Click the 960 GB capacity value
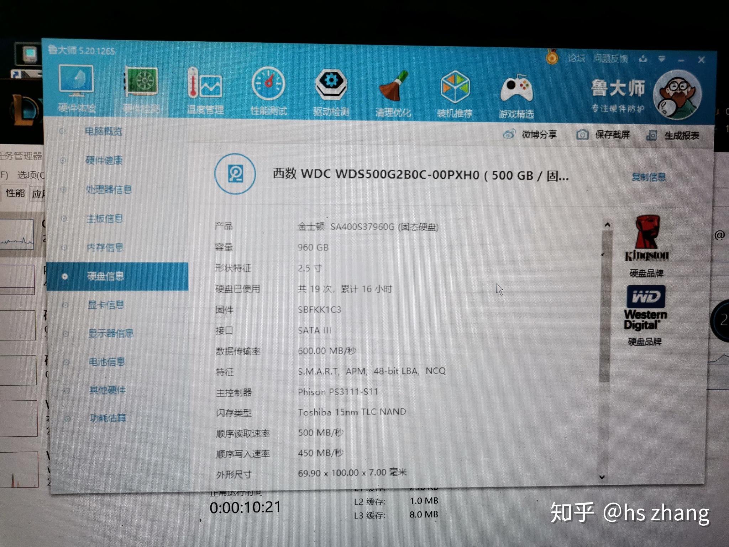 tap(313, 247)
